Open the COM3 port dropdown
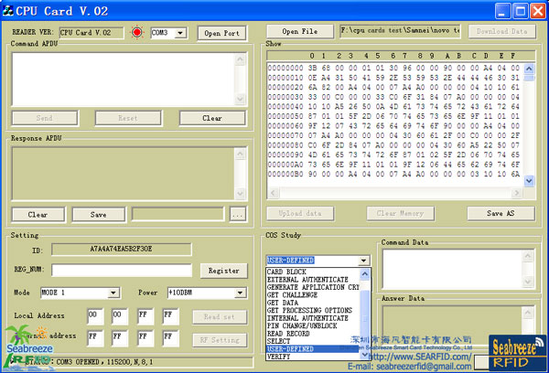This screenshot has height=373, width=549. click(x=180, y=33)
